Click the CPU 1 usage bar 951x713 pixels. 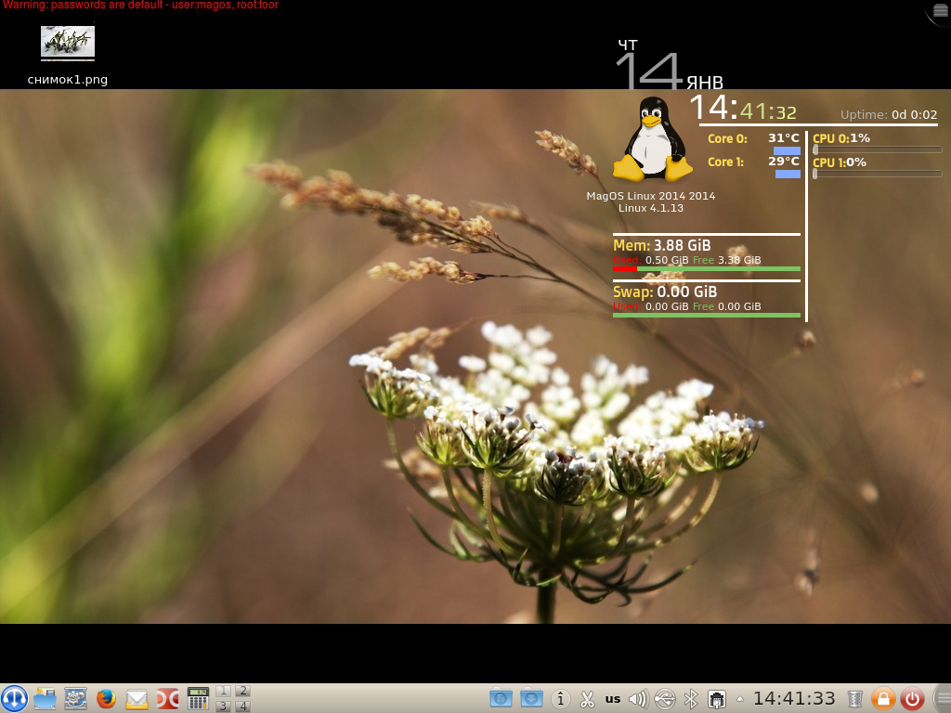[877, 174]
